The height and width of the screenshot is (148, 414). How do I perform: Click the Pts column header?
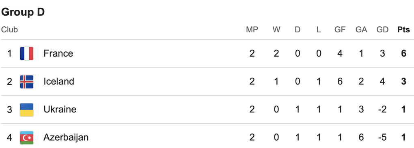click(404, 30)
